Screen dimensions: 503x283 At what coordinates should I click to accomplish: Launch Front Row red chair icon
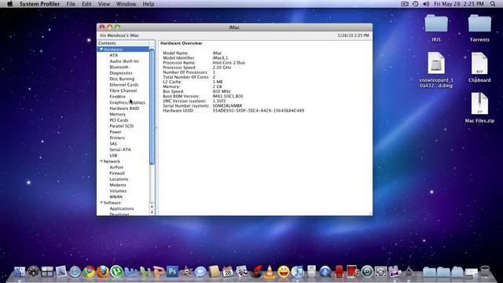pos(339,271)
